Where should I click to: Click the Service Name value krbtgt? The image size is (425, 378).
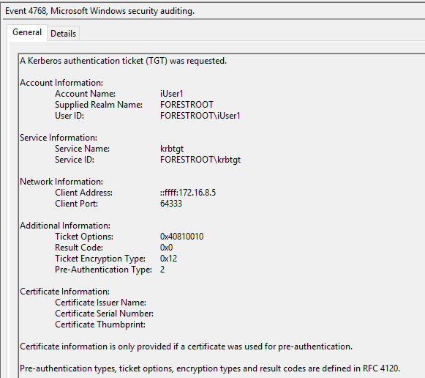pos(172,149)
